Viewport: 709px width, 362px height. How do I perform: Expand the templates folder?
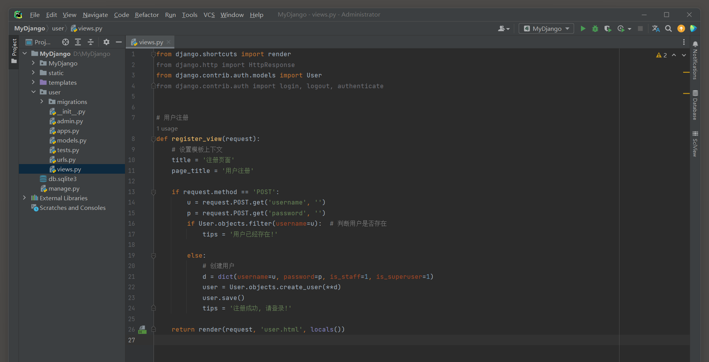click(33, 82)
